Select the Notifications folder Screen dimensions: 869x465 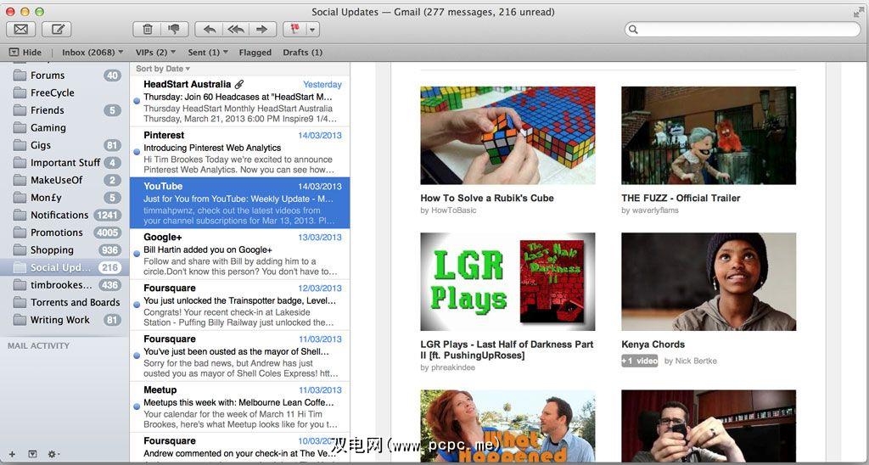pos(64,215)
